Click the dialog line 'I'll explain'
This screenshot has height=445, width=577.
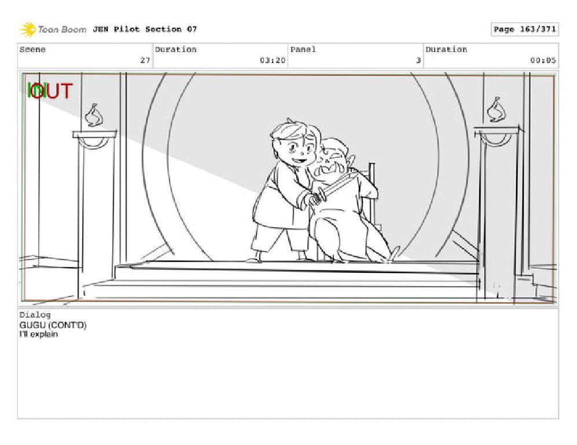pos(39,335)
